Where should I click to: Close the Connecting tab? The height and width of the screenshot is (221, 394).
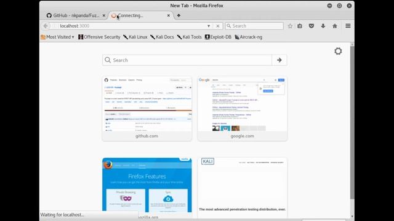169,15
